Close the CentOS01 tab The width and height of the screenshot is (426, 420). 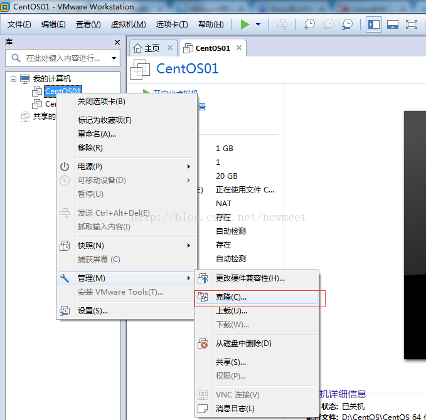point(239,48)
